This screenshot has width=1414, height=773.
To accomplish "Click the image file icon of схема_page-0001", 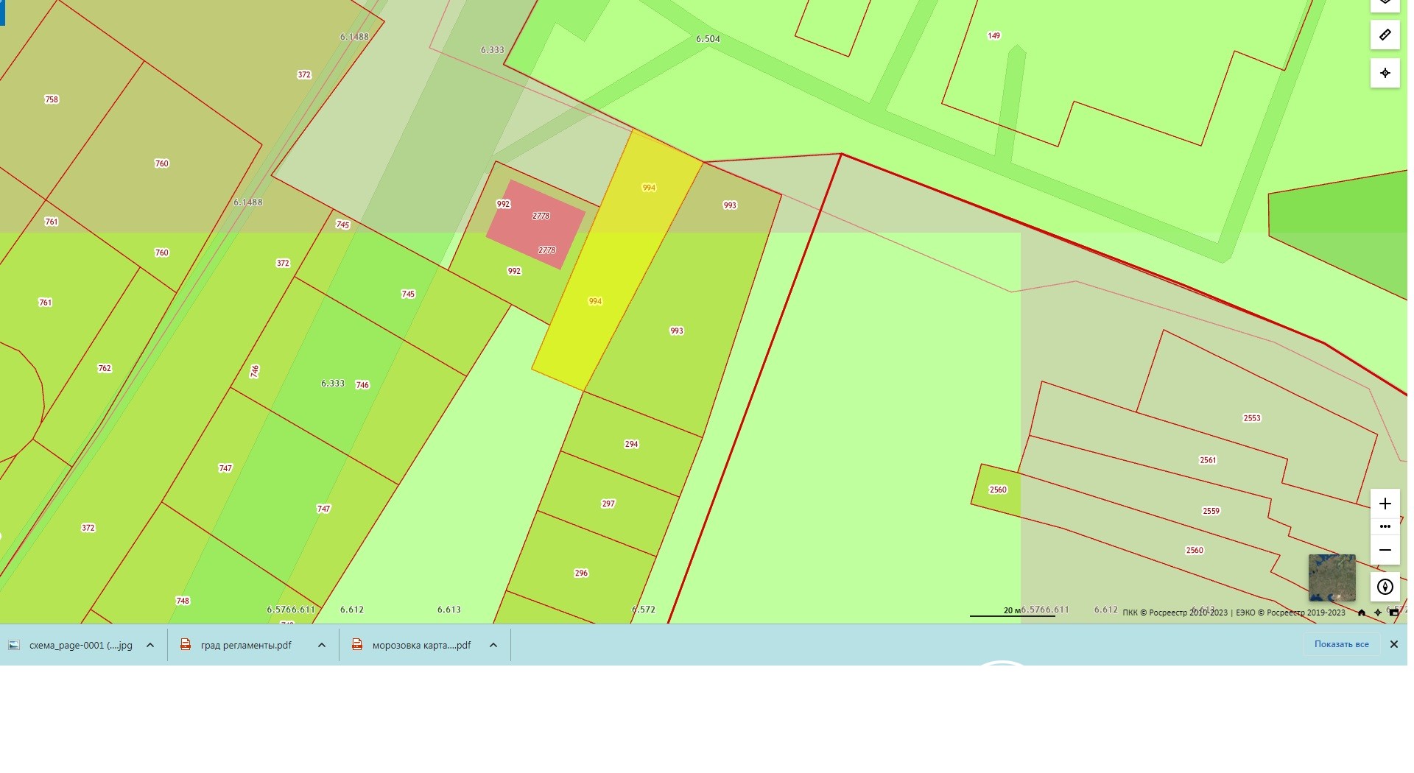I will pyautogui.click(x=14, y=645).
